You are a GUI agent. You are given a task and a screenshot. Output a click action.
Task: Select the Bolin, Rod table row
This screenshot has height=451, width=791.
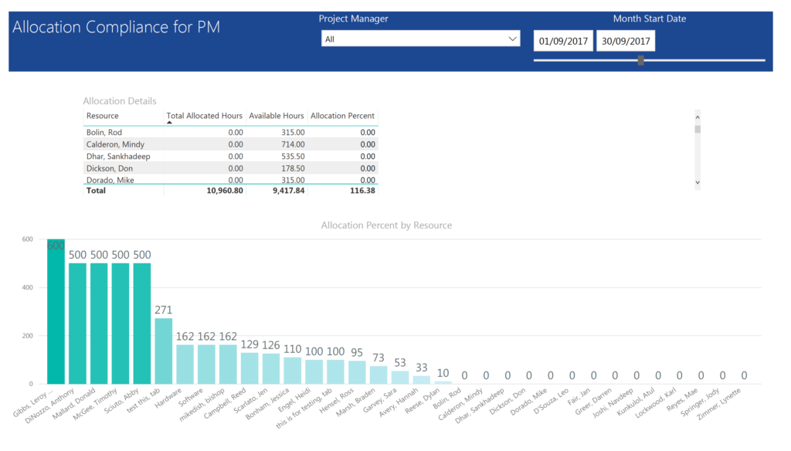pyautogui.click(x=193, y=132)
